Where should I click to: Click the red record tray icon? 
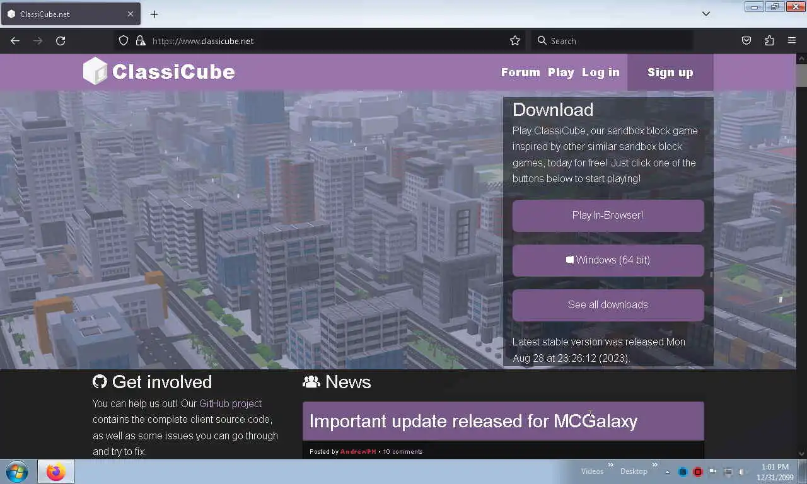tap(698, 472)
